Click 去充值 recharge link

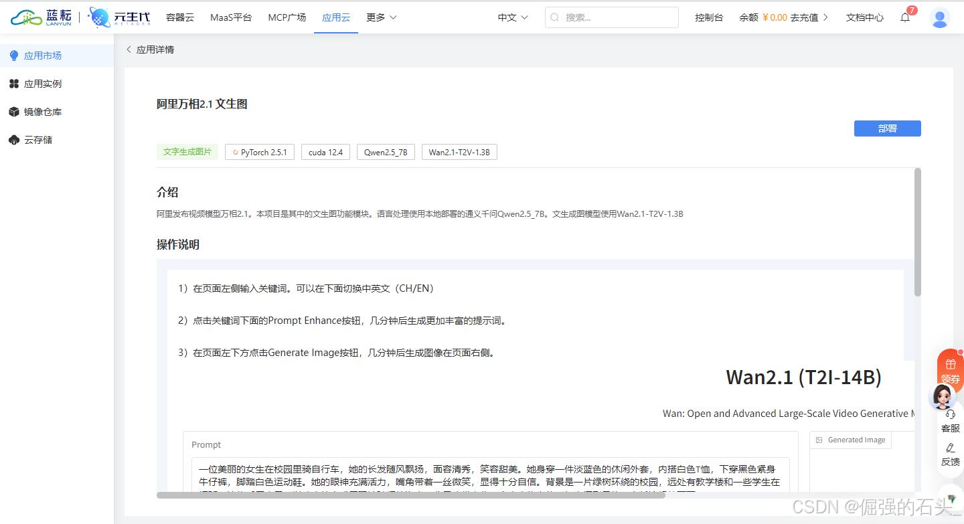coord(804,17)
